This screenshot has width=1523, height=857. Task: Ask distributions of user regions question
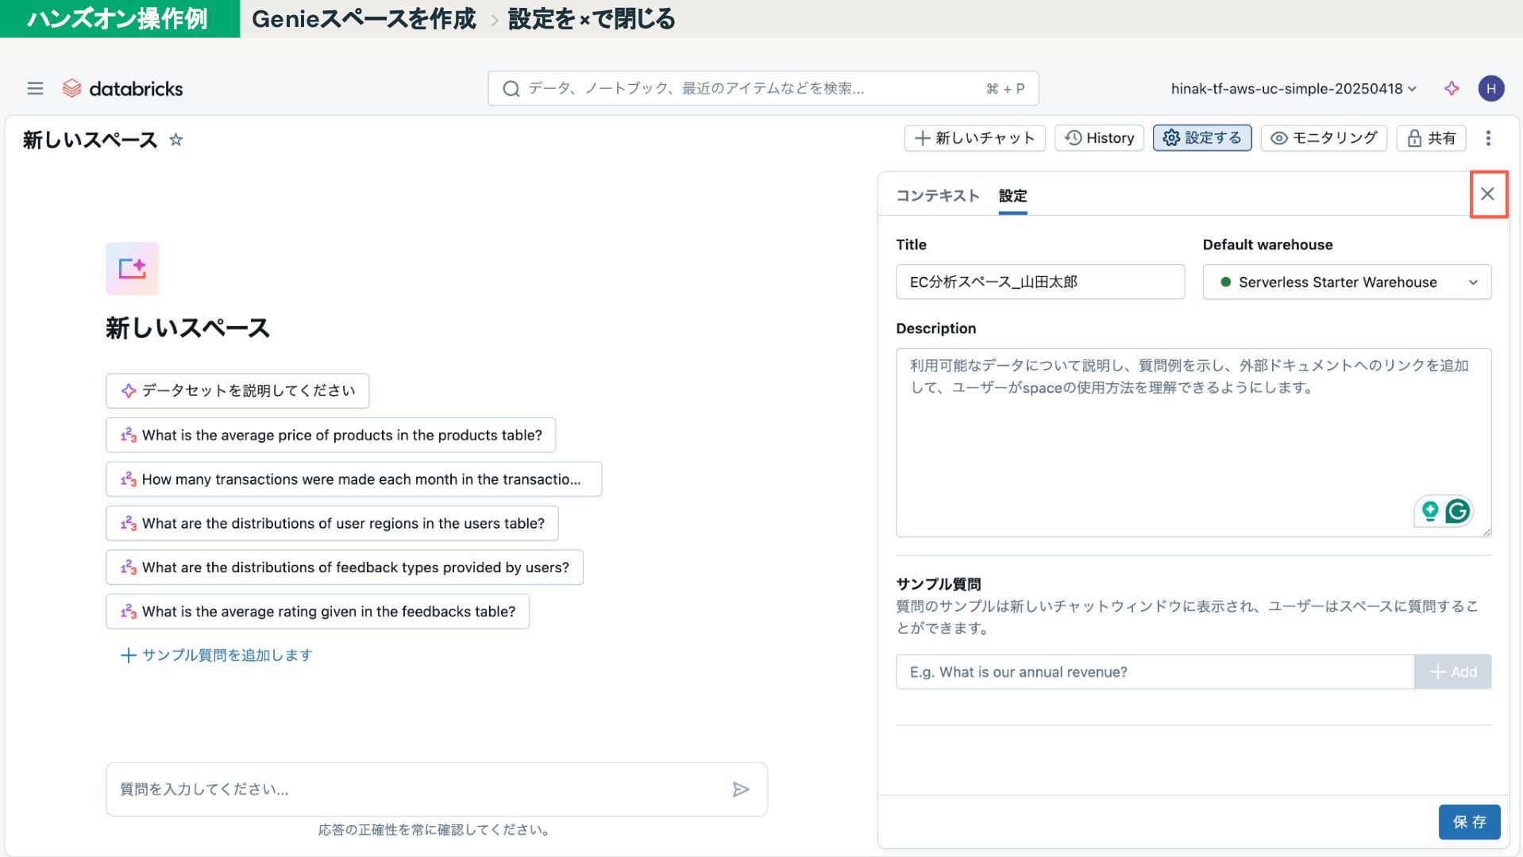332,524
